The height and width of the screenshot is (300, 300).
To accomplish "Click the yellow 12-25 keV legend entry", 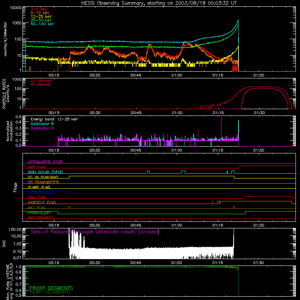I will (x=41, y=16).
